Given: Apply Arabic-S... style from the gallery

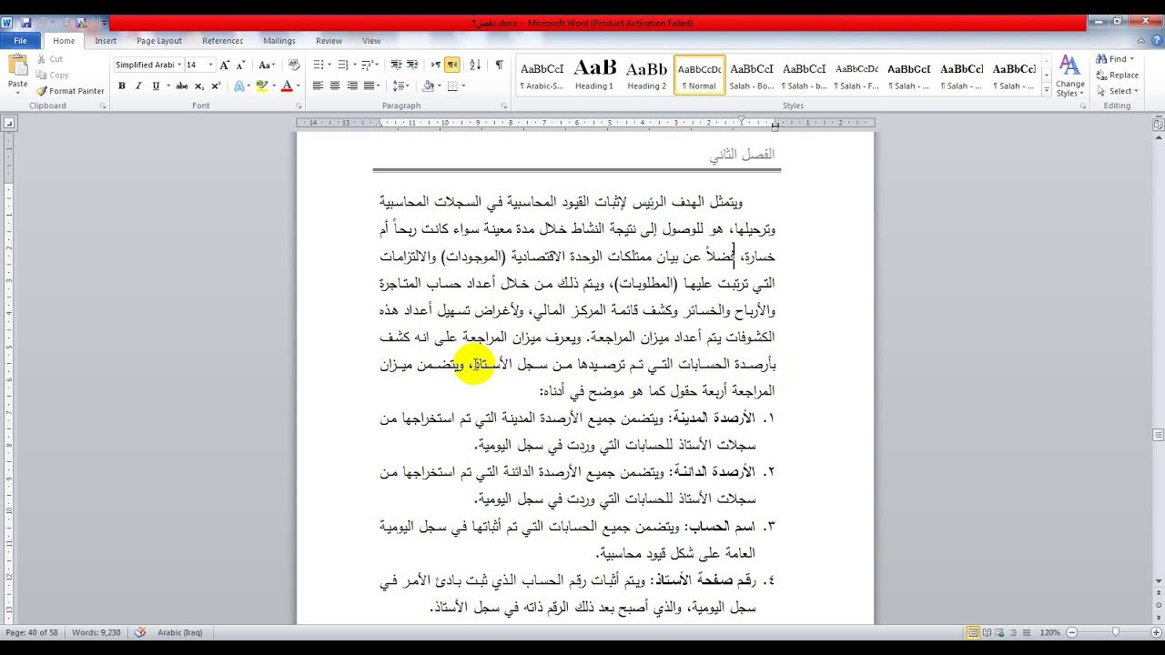Looking at the screenshot, I should (542, 76).
